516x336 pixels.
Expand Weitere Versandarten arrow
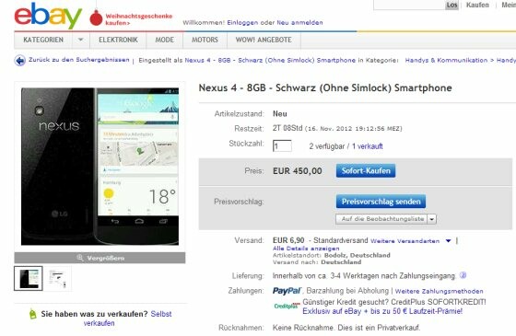(448, 241)
